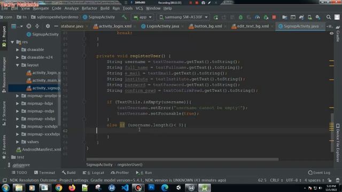Open the Refactor menu
The width and height of the screenshot is (342, 192).
click(89, 9)
